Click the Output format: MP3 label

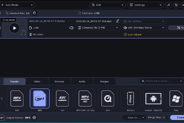18,118
